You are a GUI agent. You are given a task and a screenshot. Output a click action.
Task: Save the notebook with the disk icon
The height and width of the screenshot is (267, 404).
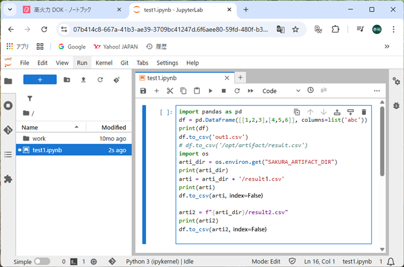143,91
